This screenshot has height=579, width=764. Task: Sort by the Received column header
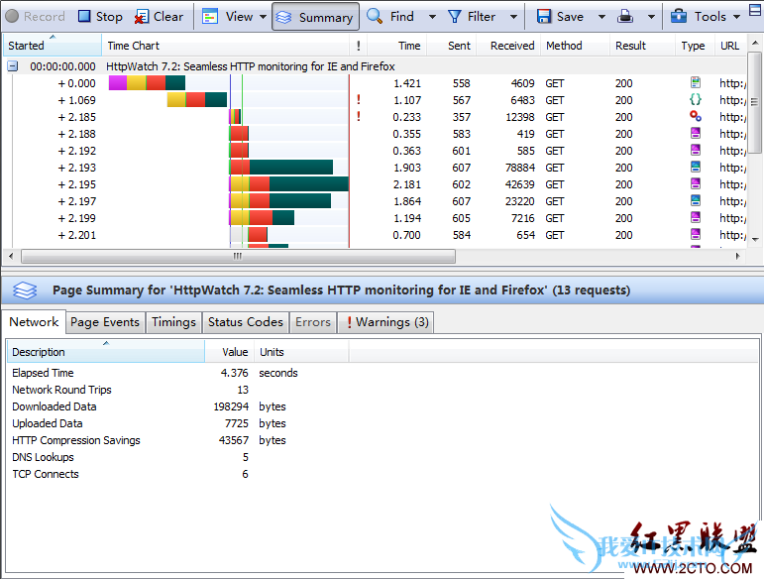click(x=511, y=46)
